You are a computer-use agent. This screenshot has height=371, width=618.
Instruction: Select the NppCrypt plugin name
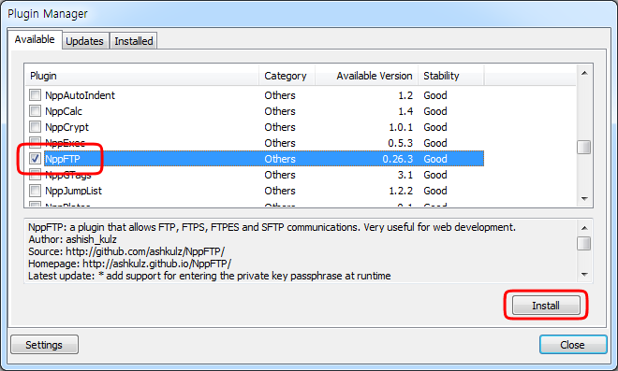coord(67,127)
